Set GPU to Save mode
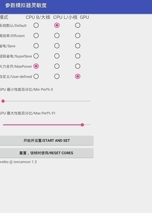 [x=78, y=46]
